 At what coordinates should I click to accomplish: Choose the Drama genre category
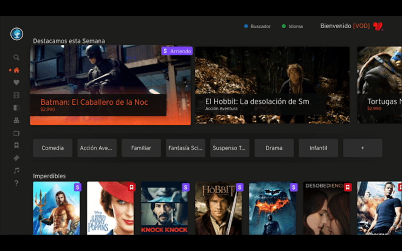(274, 148)
